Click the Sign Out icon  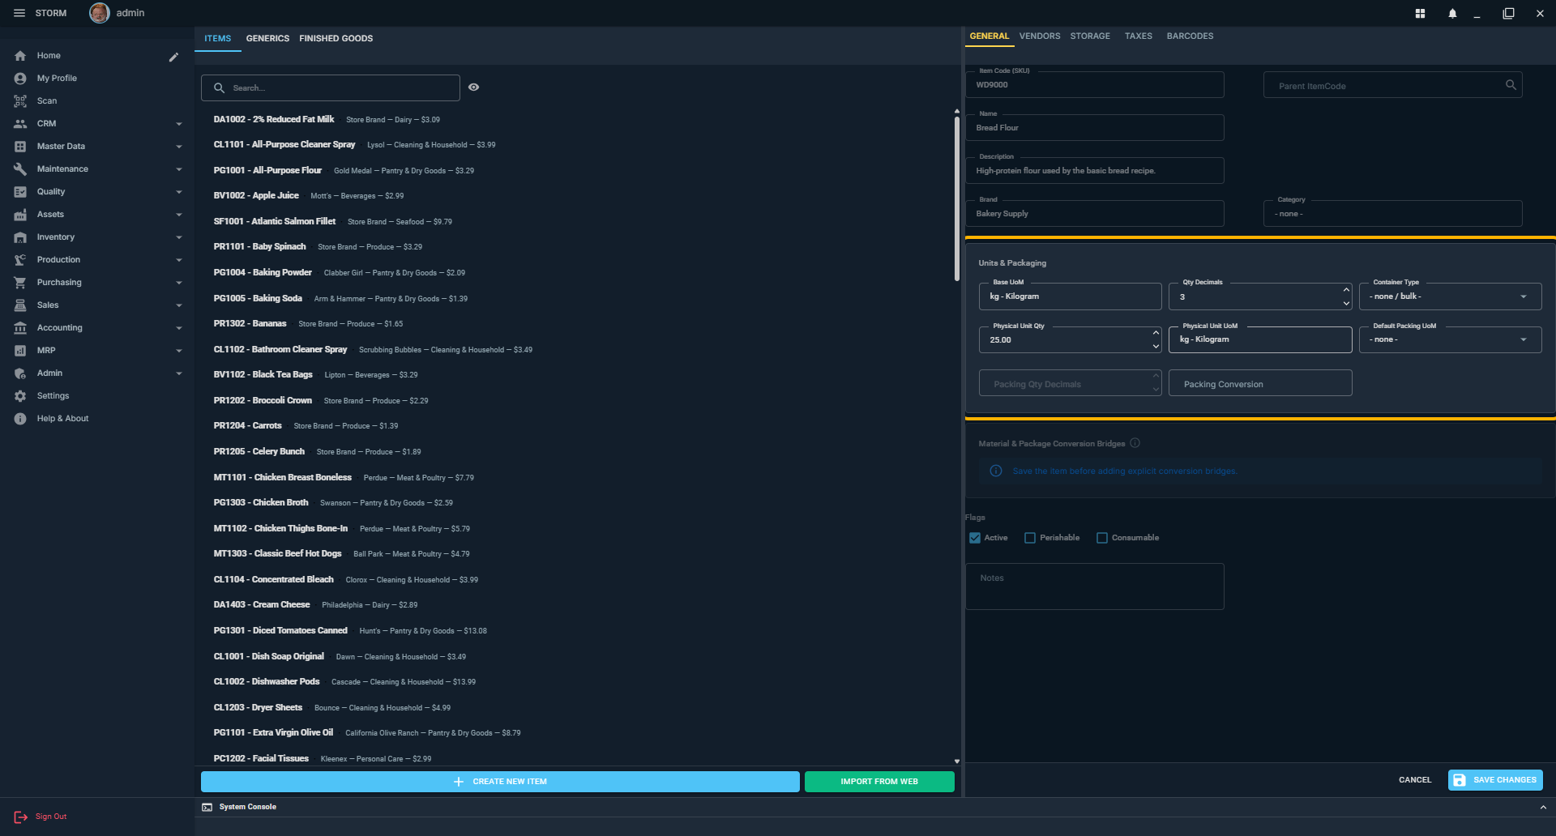(20, 817)
